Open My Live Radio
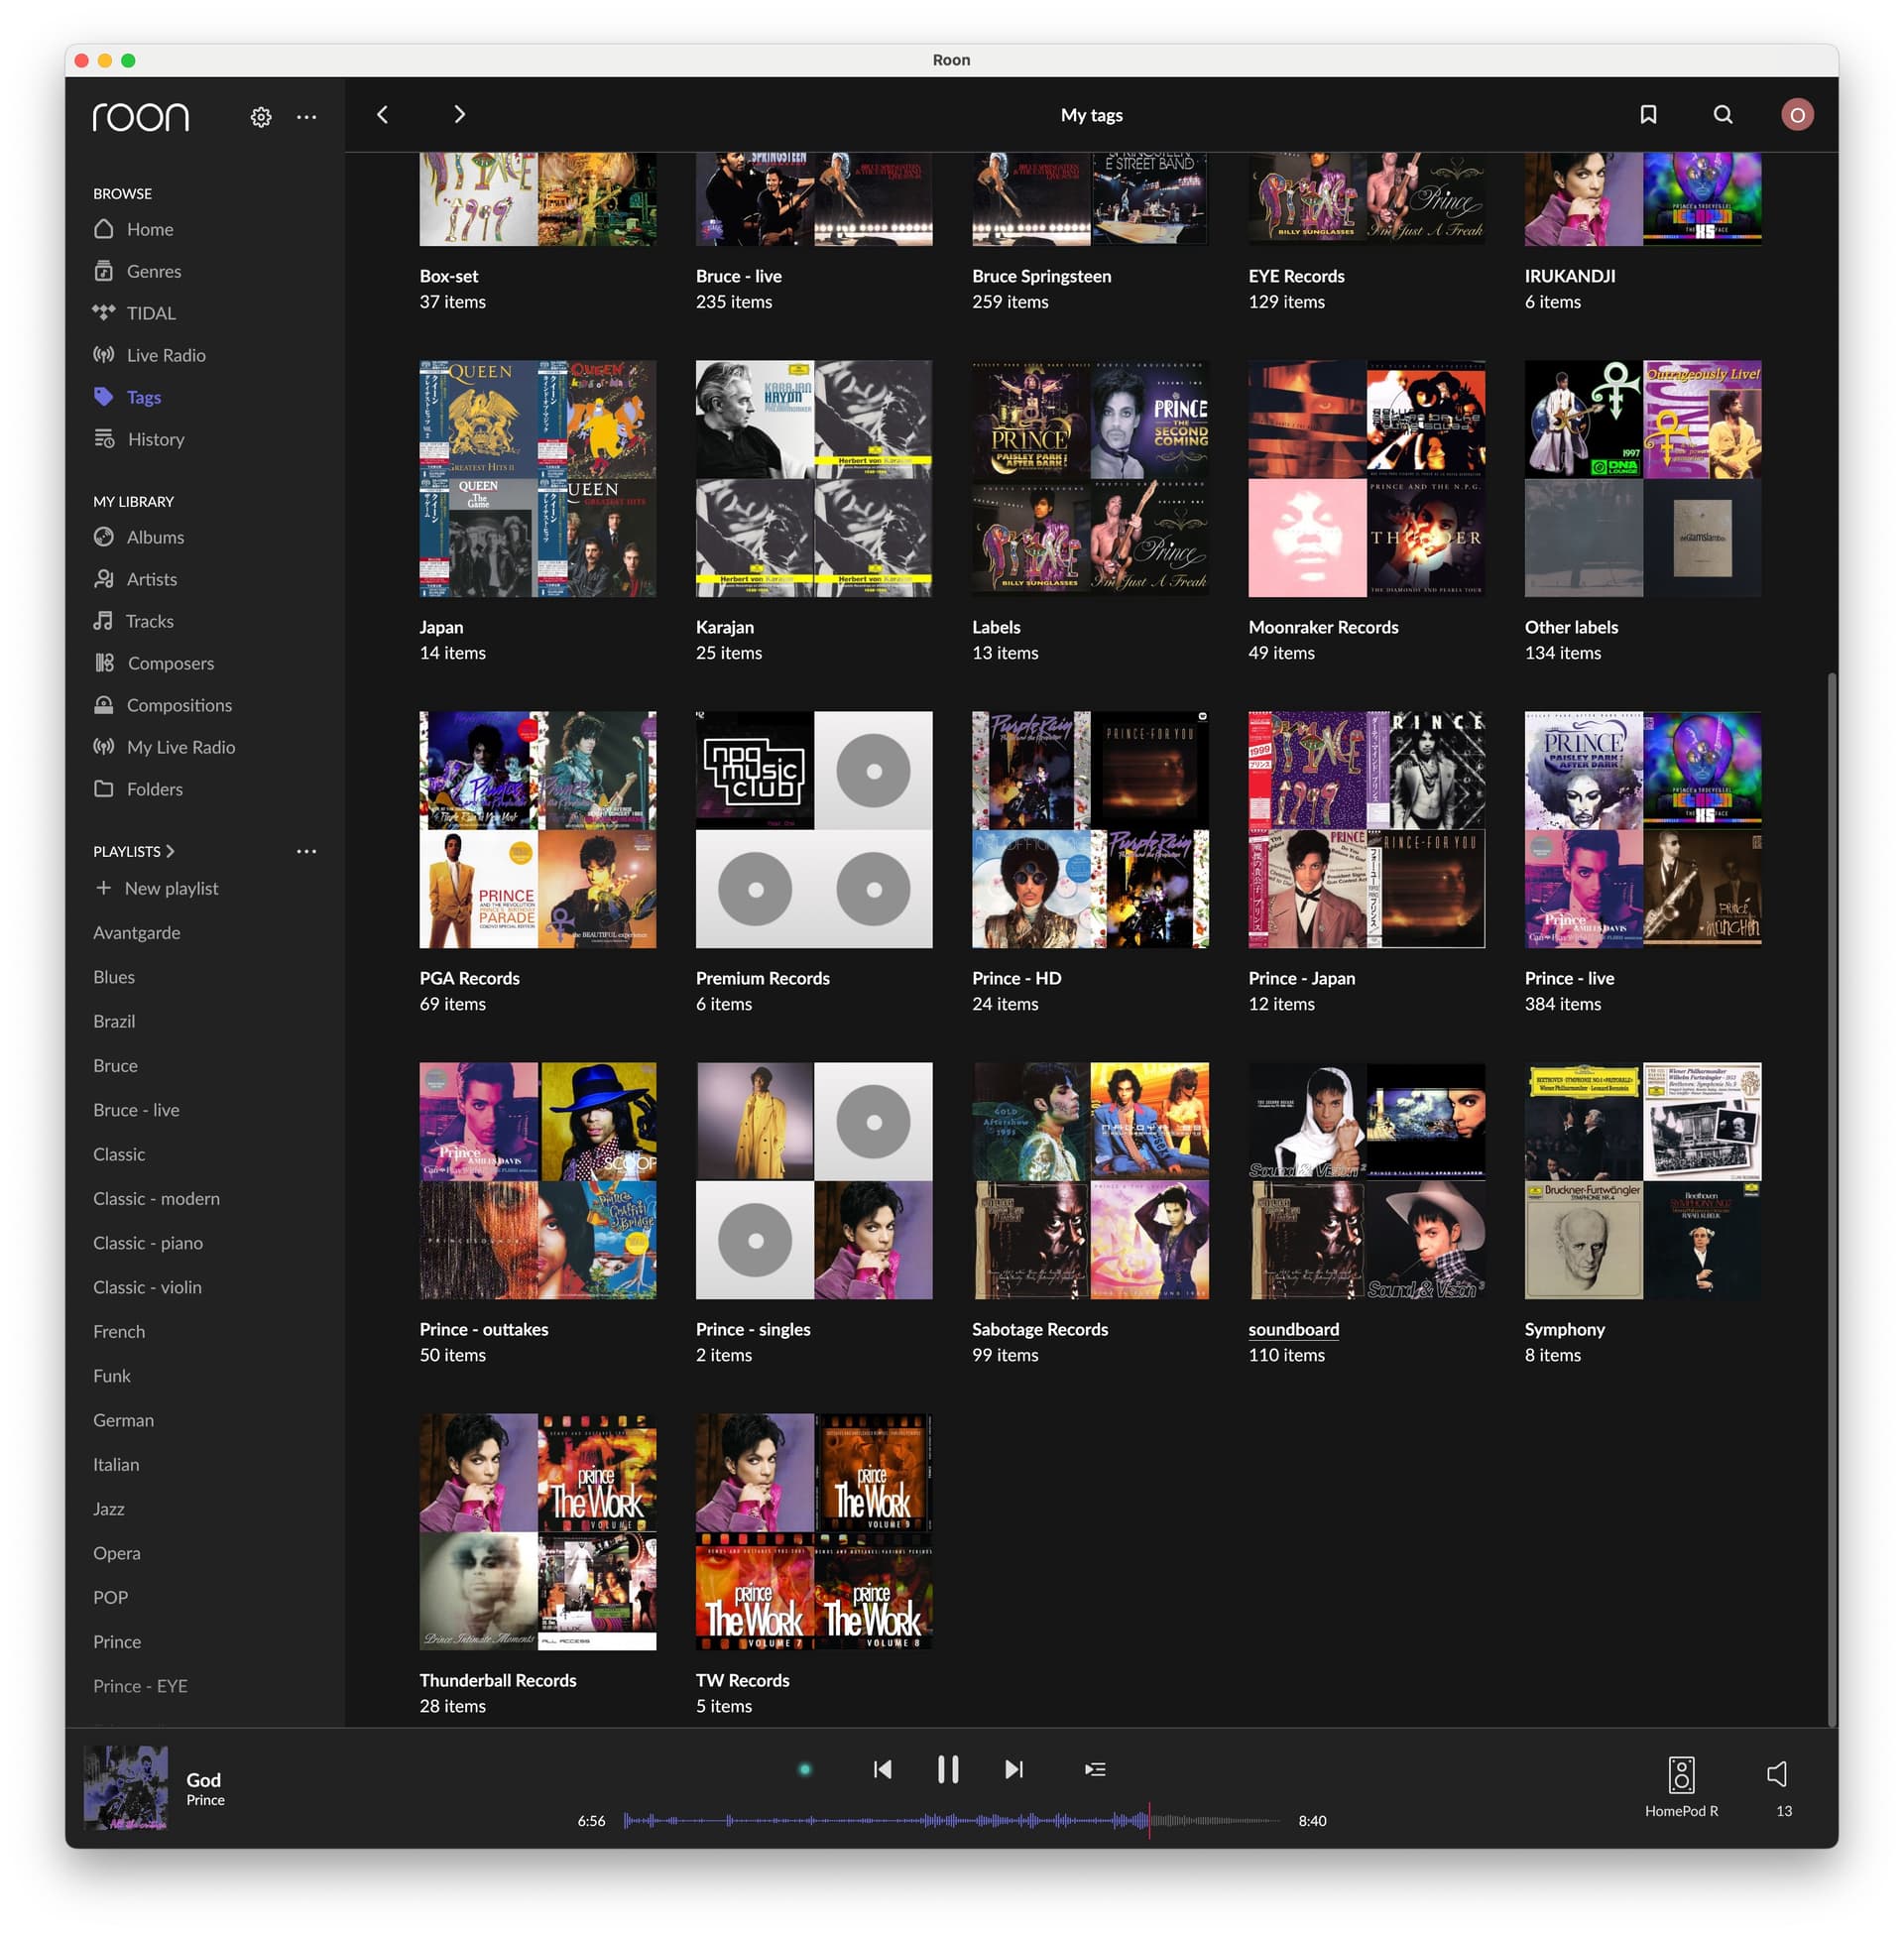Viewport: 1904px width, 1935px height. tap(165, 747)
